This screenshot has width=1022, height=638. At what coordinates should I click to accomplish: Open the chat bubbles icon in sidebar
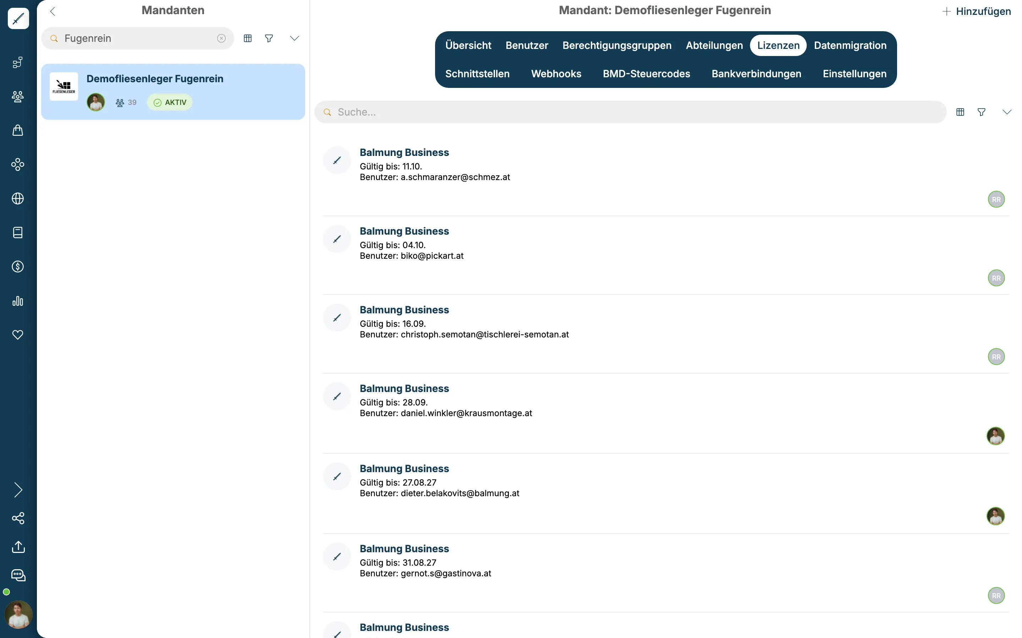pyautogui.click(x=18, y=575)
